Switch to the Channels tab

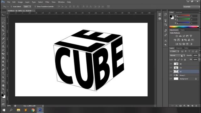(179, 48)
